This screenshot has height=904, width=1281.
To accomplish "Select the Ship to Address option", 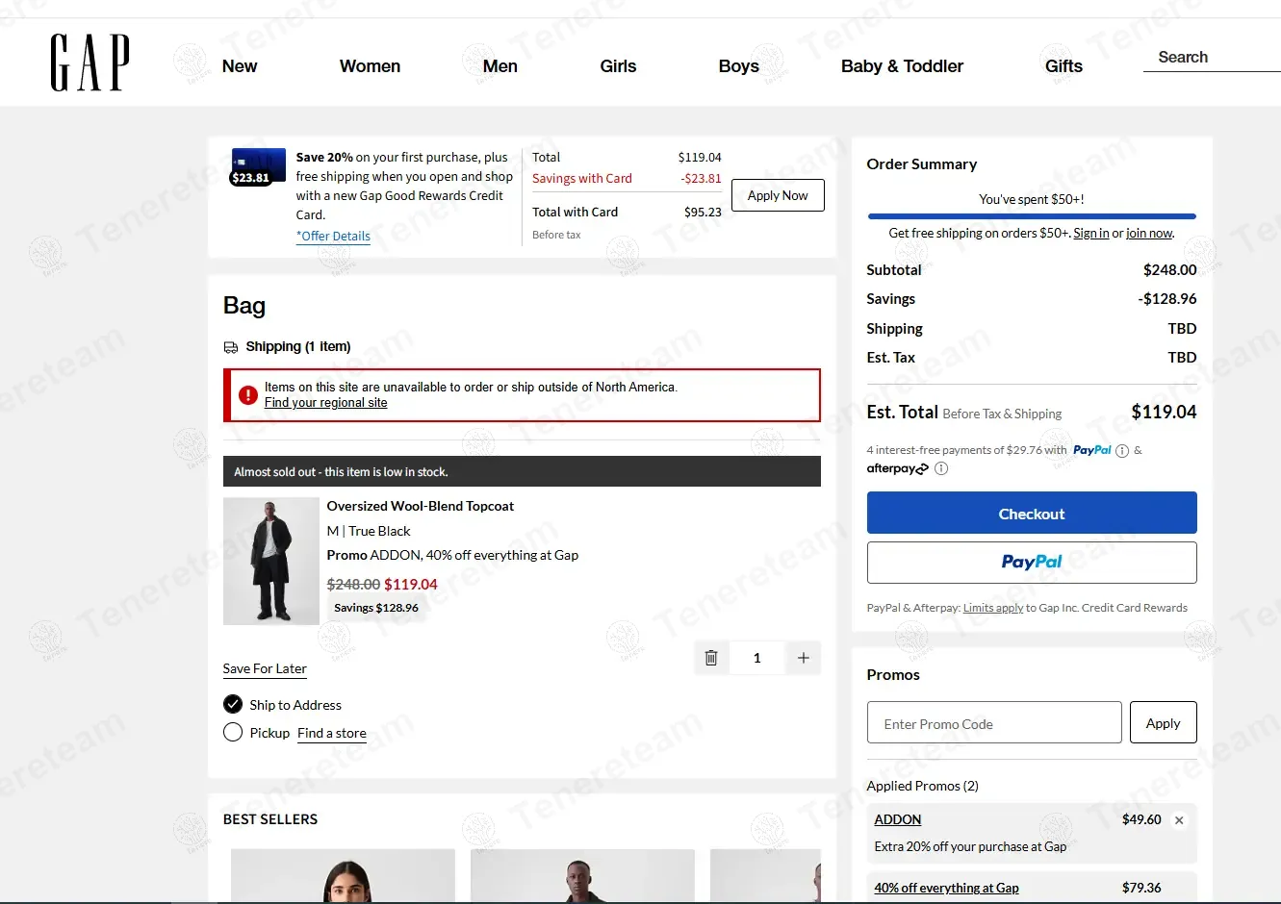I will tap(233, 705).
